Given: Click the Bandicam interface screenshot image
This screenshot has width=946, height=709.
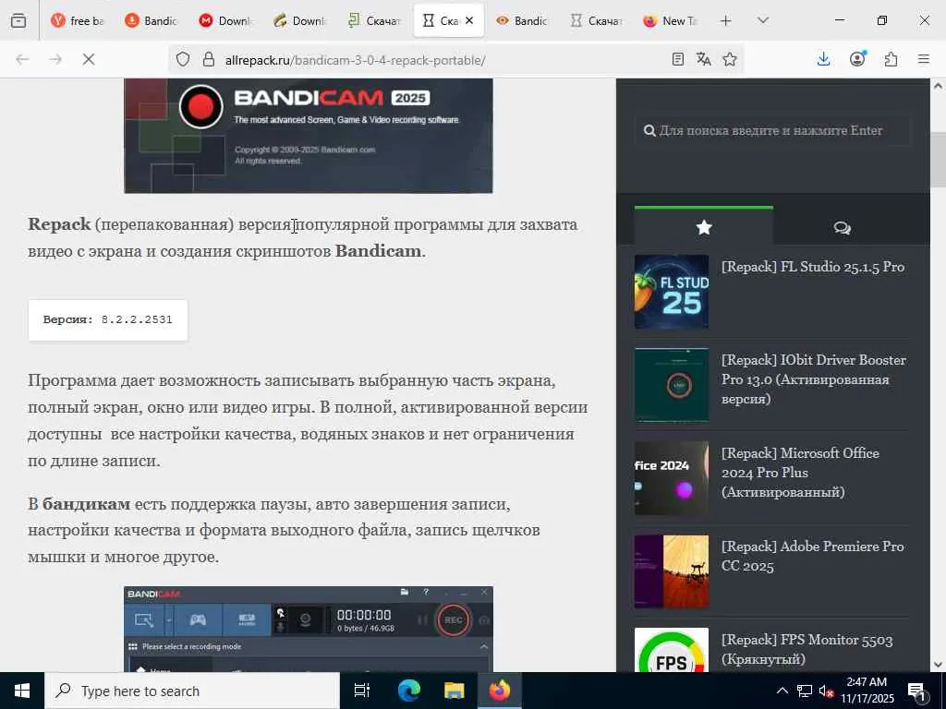Looking at the screenshot, I should (309, 629).
